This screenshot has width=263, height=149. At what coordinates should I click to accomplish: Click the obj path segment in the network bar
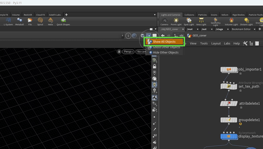pyautogui.click(x=181, y=35)
